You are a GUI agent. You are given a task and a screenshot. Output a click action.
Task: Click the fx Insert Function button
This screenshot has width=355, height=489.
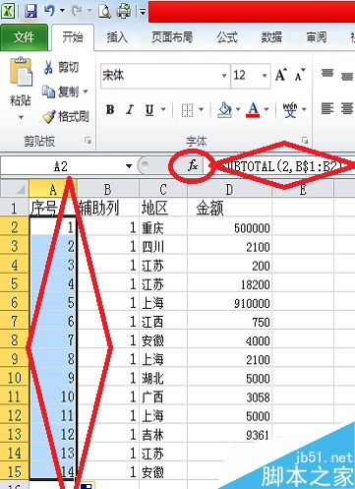[x=193, y=165]
